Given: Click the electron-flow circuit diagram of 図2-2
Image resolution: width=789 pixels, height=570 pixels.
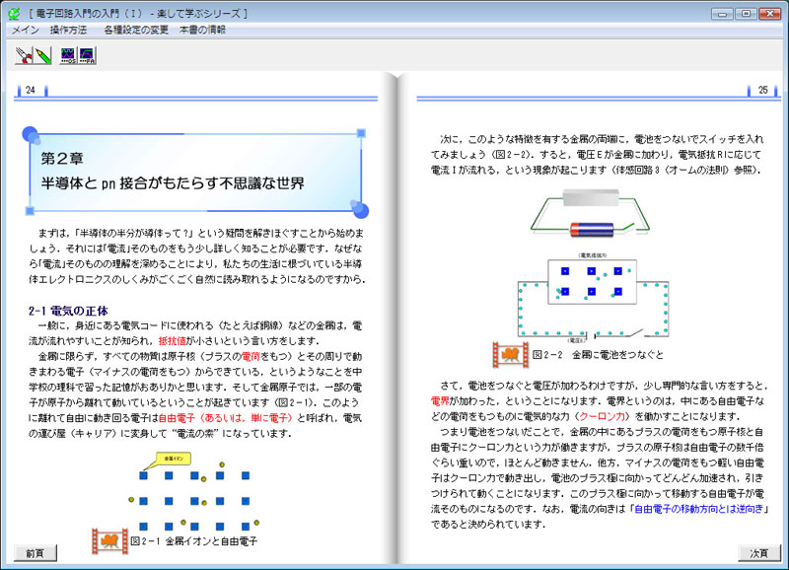Looking at the screenshot, I should (x=594, y=297).
